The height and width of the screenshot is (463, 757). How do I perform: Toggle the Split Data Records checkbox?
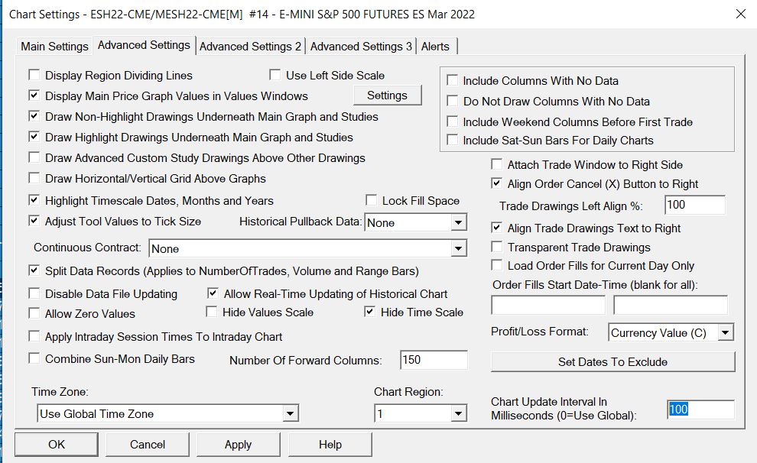click(34, 270)
